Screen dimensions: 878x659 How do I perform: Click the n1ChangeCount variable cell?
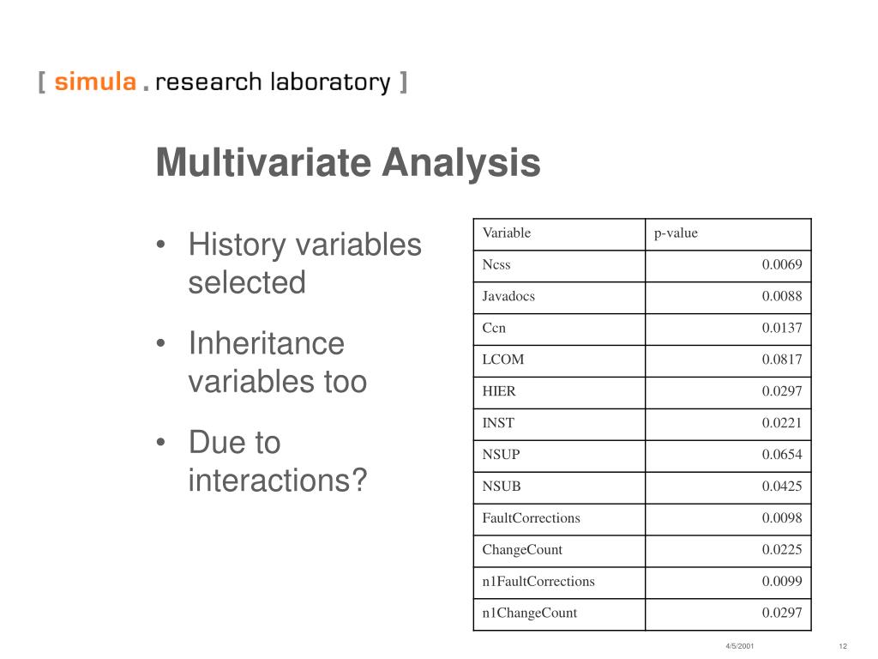[559, 614]
